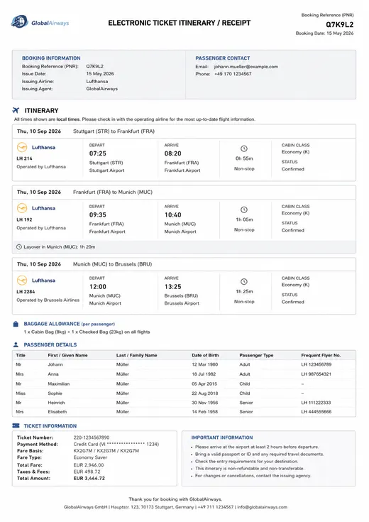
Task: Select passenger row for Maximilian Müller
Action: point(184,384)
